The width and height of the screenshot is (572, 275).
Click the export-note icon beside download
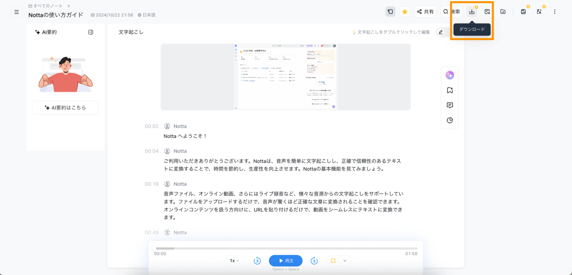tap(487, 12)
